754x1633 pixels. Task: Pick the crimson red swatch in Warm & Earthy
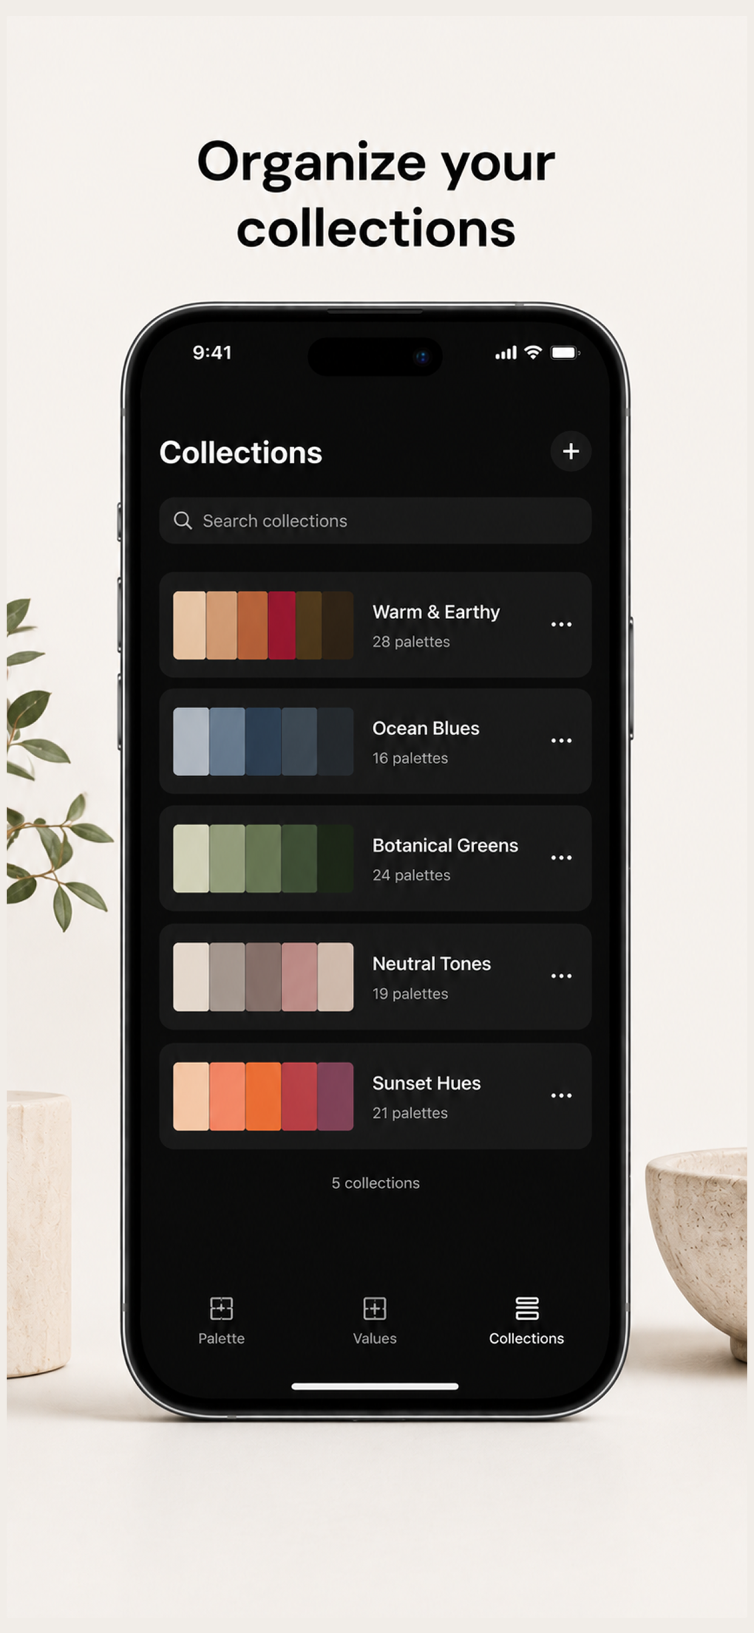pyautogui.click(x=281, y=625)
